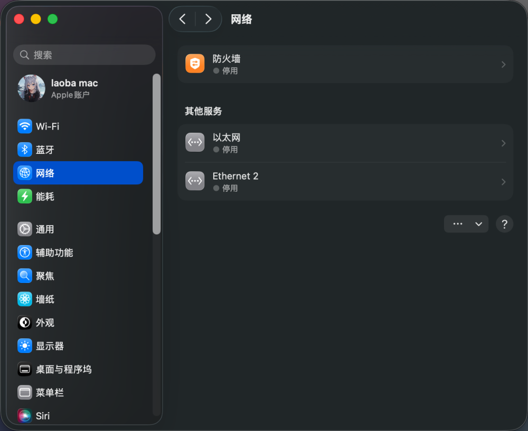
Task: Expand the 防火墙 row chevron
Action: coord(503,64)
